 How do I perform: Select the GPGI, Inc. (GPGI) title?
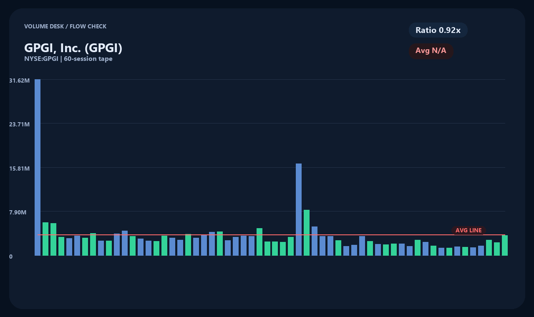click(x=73, y=48)
